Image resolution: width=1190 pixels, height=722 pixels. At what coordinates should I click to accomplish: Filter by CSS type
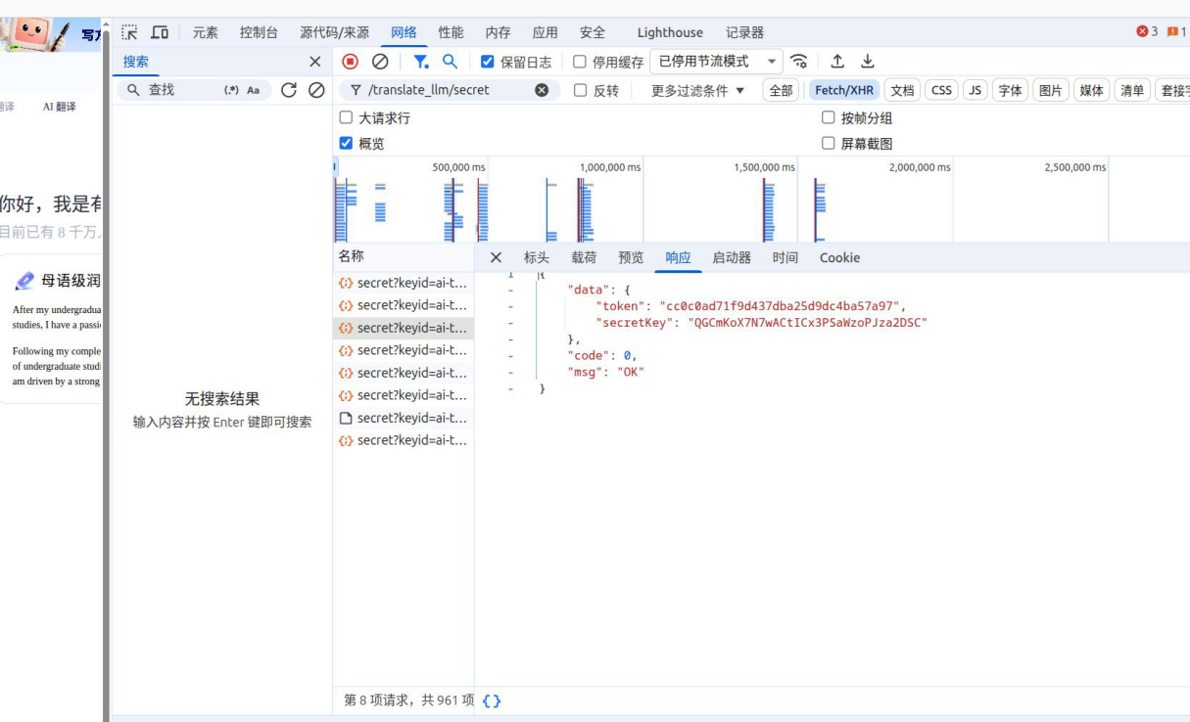coord(941,90)
